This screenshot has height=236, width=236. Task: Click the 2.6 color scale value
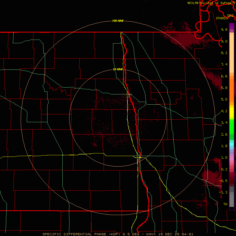tap(224, 135)
